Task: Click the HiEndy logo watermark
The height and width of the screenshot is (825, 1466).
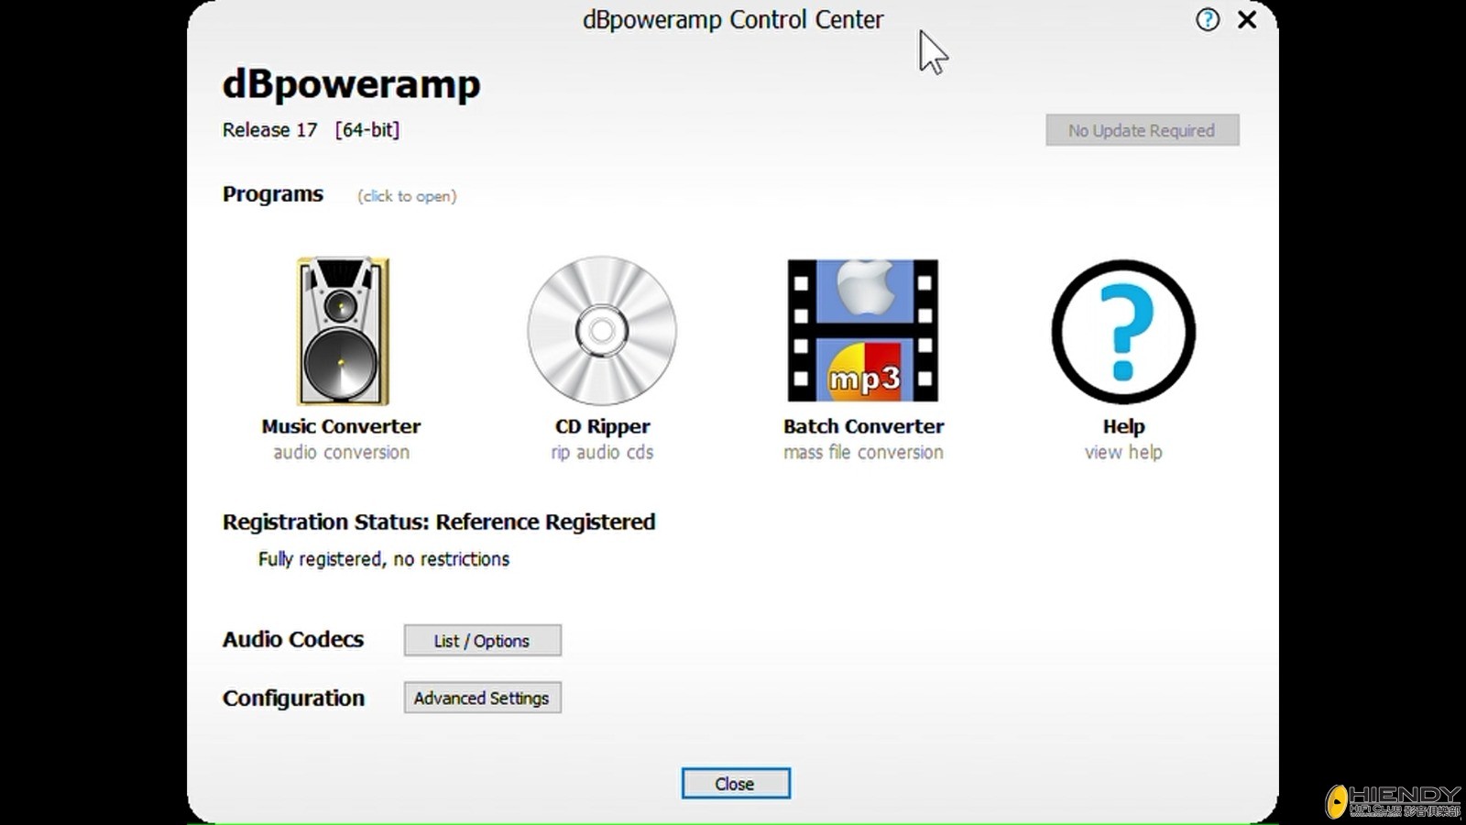Action: tap(1393, 800)
